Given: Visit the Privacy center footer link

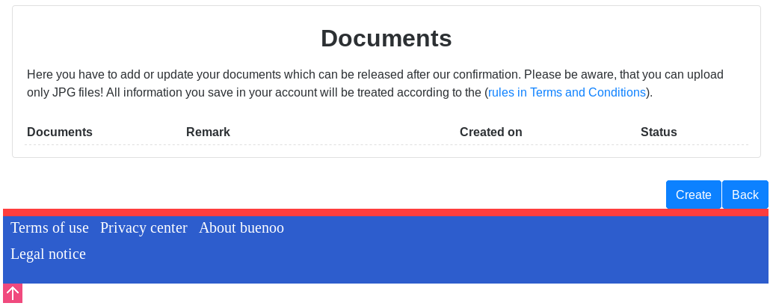Looking at the screenshot, I should tap(144, 227).
